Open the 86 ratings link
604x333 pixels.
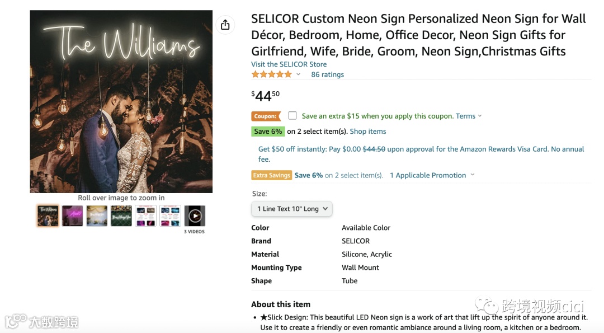[327, 74]
